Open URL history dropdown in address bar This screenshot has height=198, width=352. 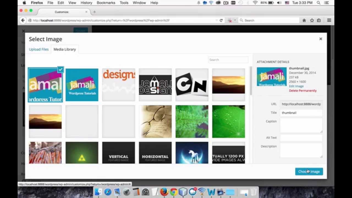[x=217, y=20]
